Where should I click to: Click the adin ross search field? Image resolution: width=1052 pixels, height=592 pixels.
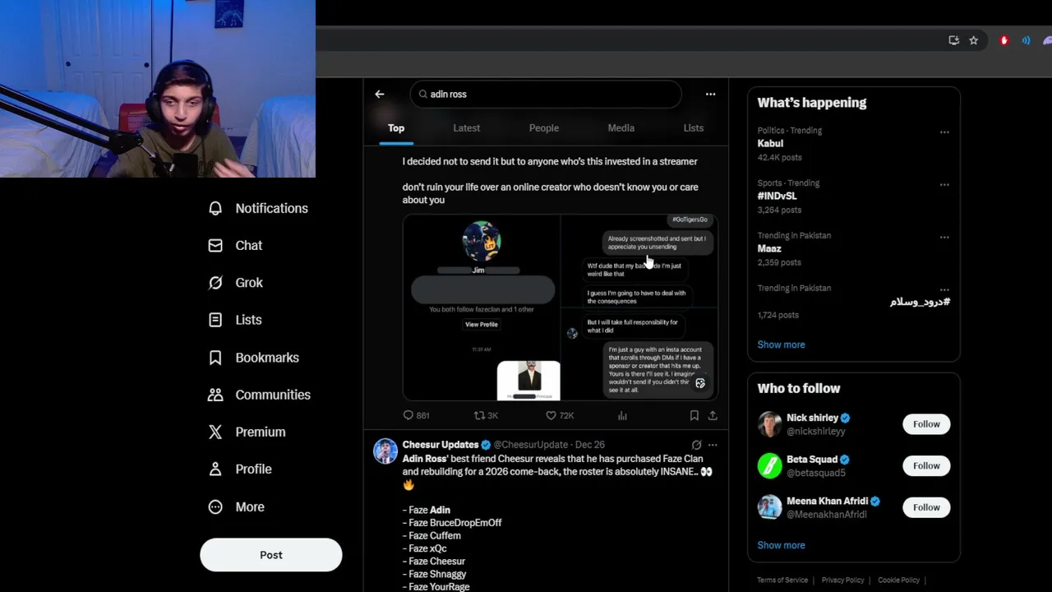546,94
